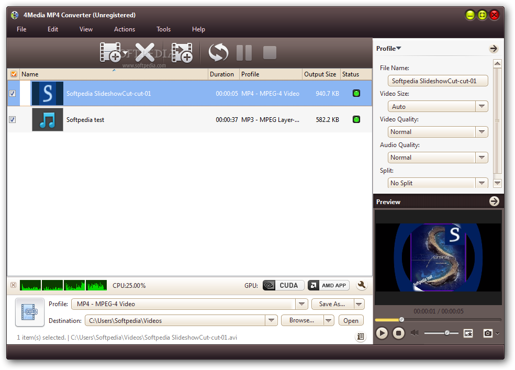Open the snapshot options dropdown arrow
Image resolution: width=515 pixels, height=370 pixels.
tap(497, 333)
